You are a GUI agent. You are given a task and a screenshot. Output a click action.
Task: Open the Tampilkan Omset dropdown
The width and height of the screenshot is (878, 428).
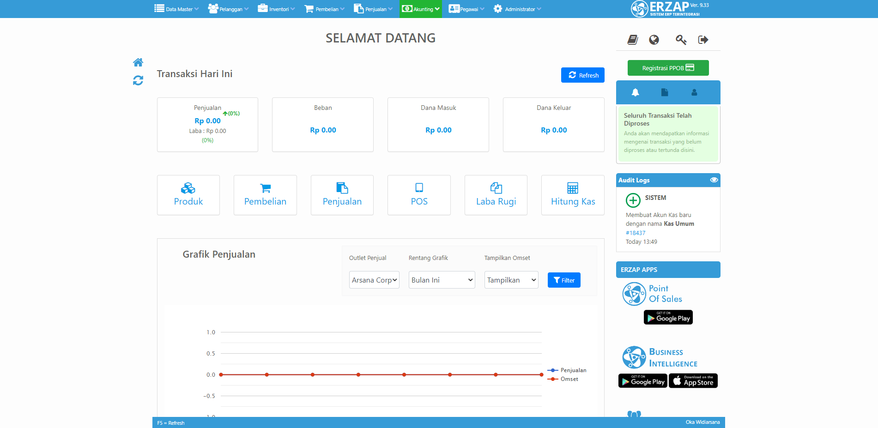tap(511, 280)
